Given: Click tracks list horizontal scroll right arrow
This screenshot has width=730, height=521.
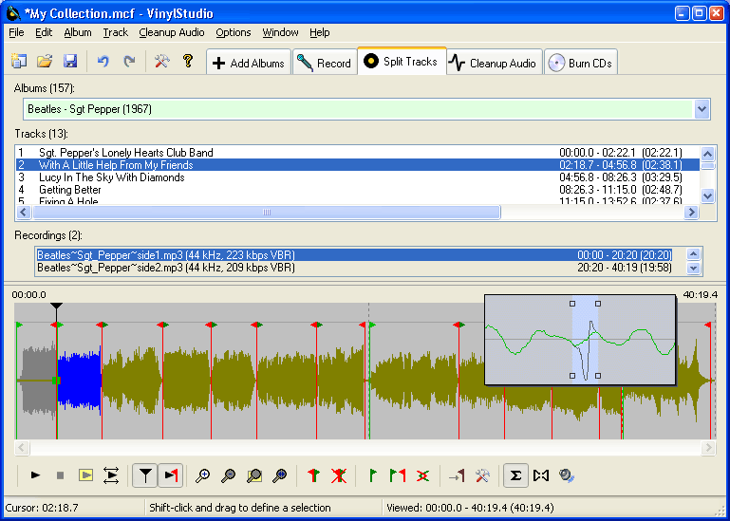Looking at the screenshot, I should (x=691, y=213).
